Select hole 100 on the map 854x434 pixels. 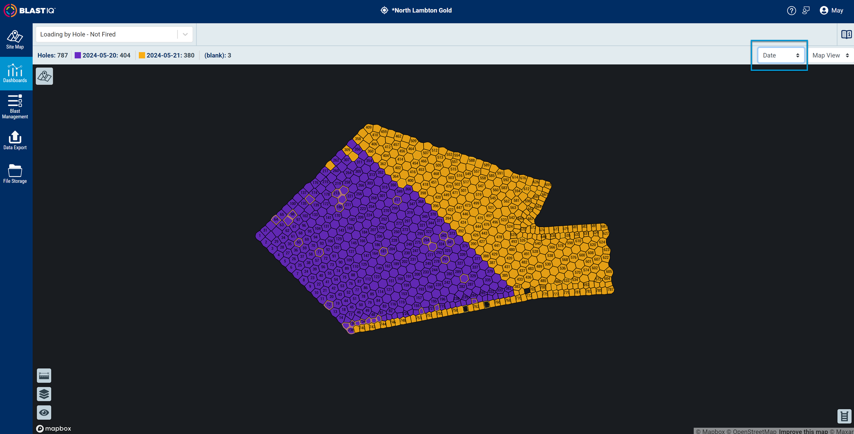[292, 204]
